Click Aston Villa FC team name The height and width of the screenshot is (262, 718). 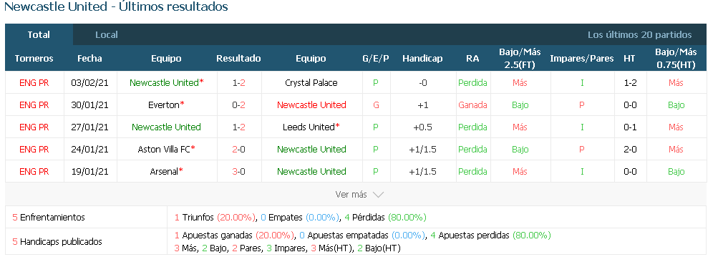point(164,150)
